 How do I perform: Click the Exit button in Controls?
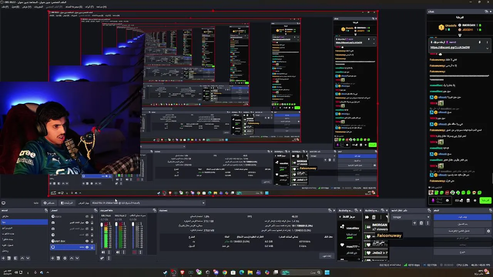(463, 252)
